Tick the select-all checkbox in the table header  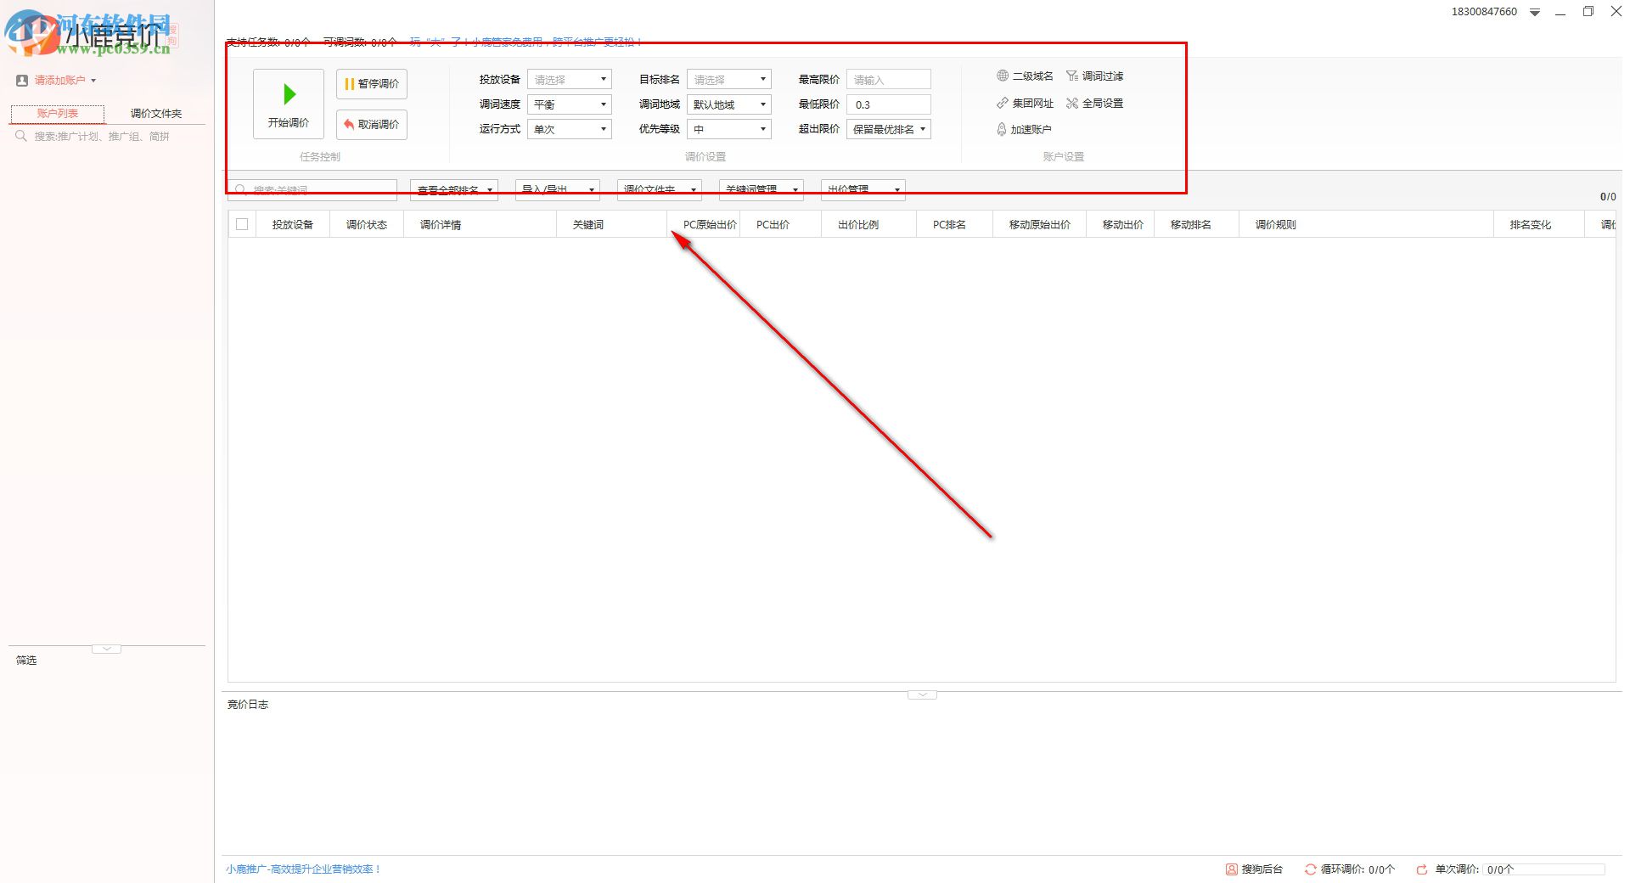pos(242,224)
